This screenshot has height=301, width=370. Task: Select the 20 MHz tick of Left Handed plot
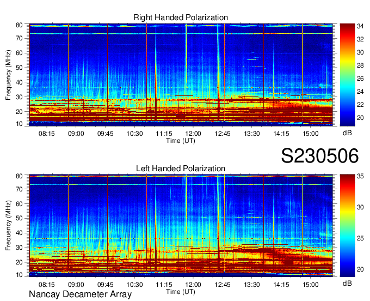coord(19,262)
